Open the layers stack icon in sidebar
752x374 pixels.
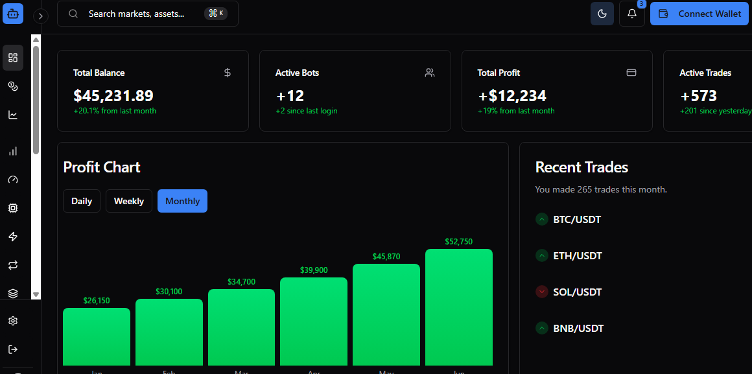coord(13,293)
